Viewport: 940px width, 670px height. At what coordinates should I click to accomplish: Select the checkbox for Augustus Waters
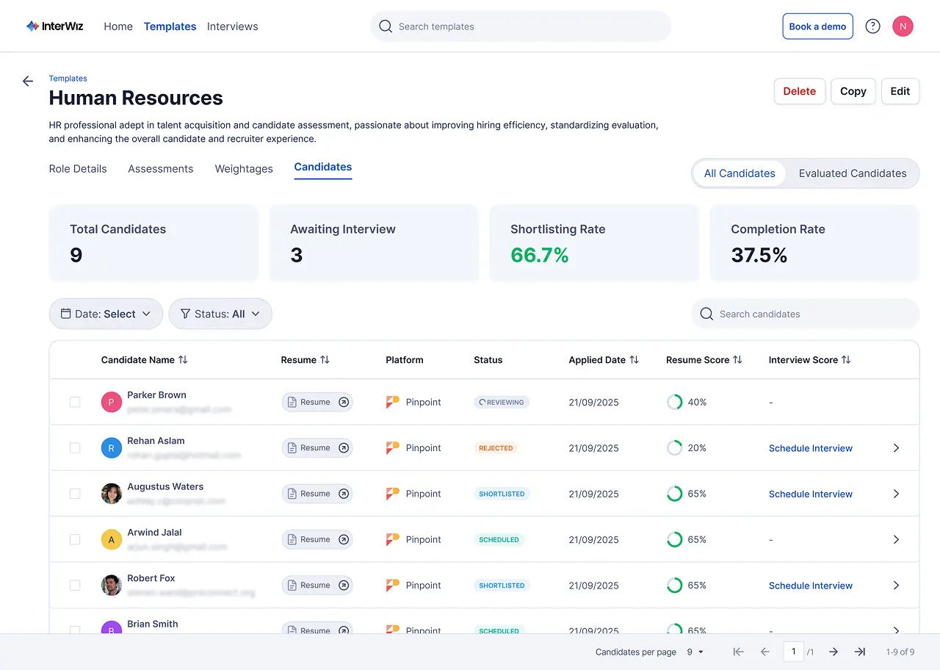point(74,493)
